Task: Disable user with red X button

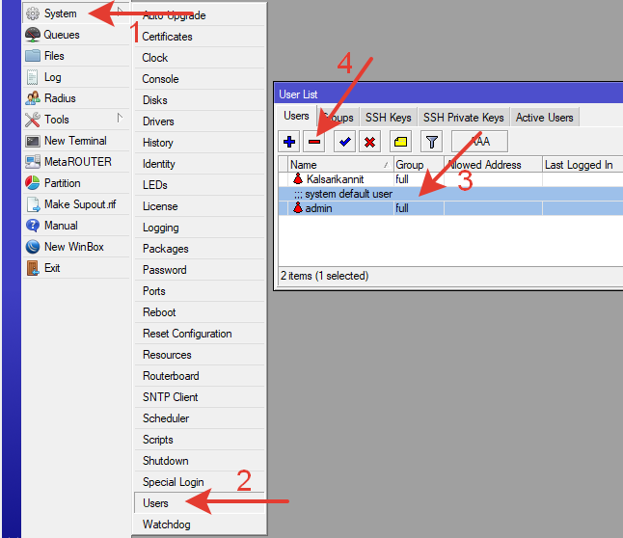Action: (369, 142)
